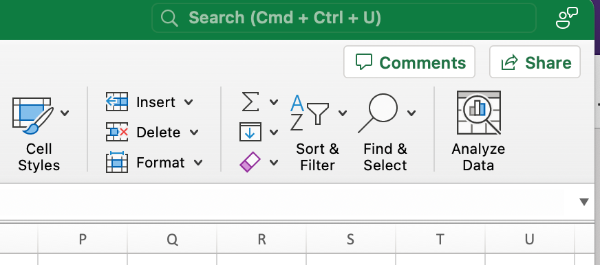Screen dimensions: 600x265
Task: Focus the Search field
Action: click(x=344, y=18)
